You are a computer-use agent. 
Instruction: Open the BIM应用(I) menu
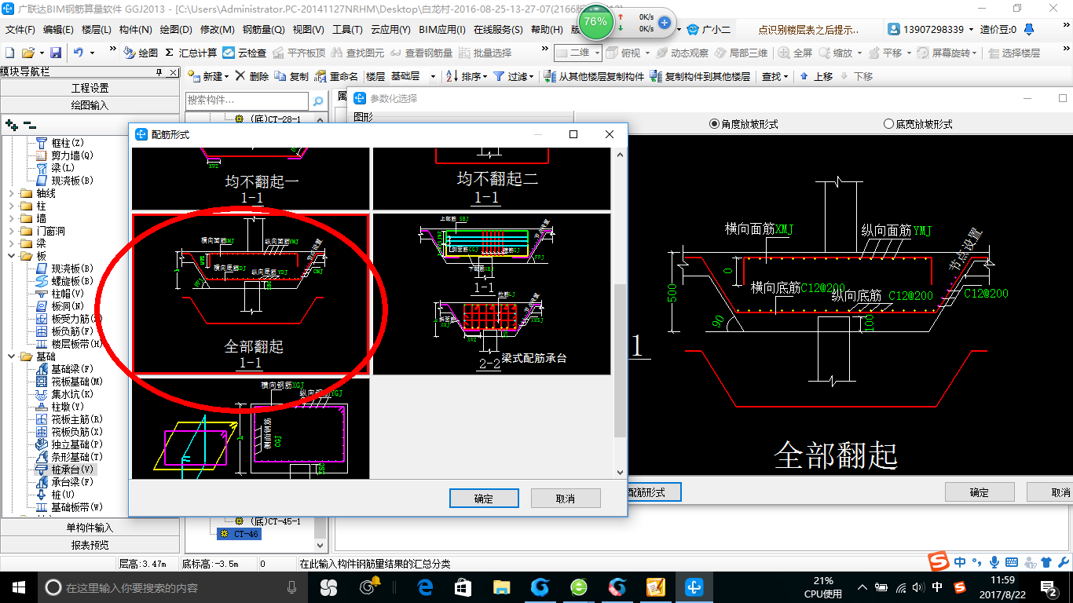pyautogui.click(x=442, y=29)
